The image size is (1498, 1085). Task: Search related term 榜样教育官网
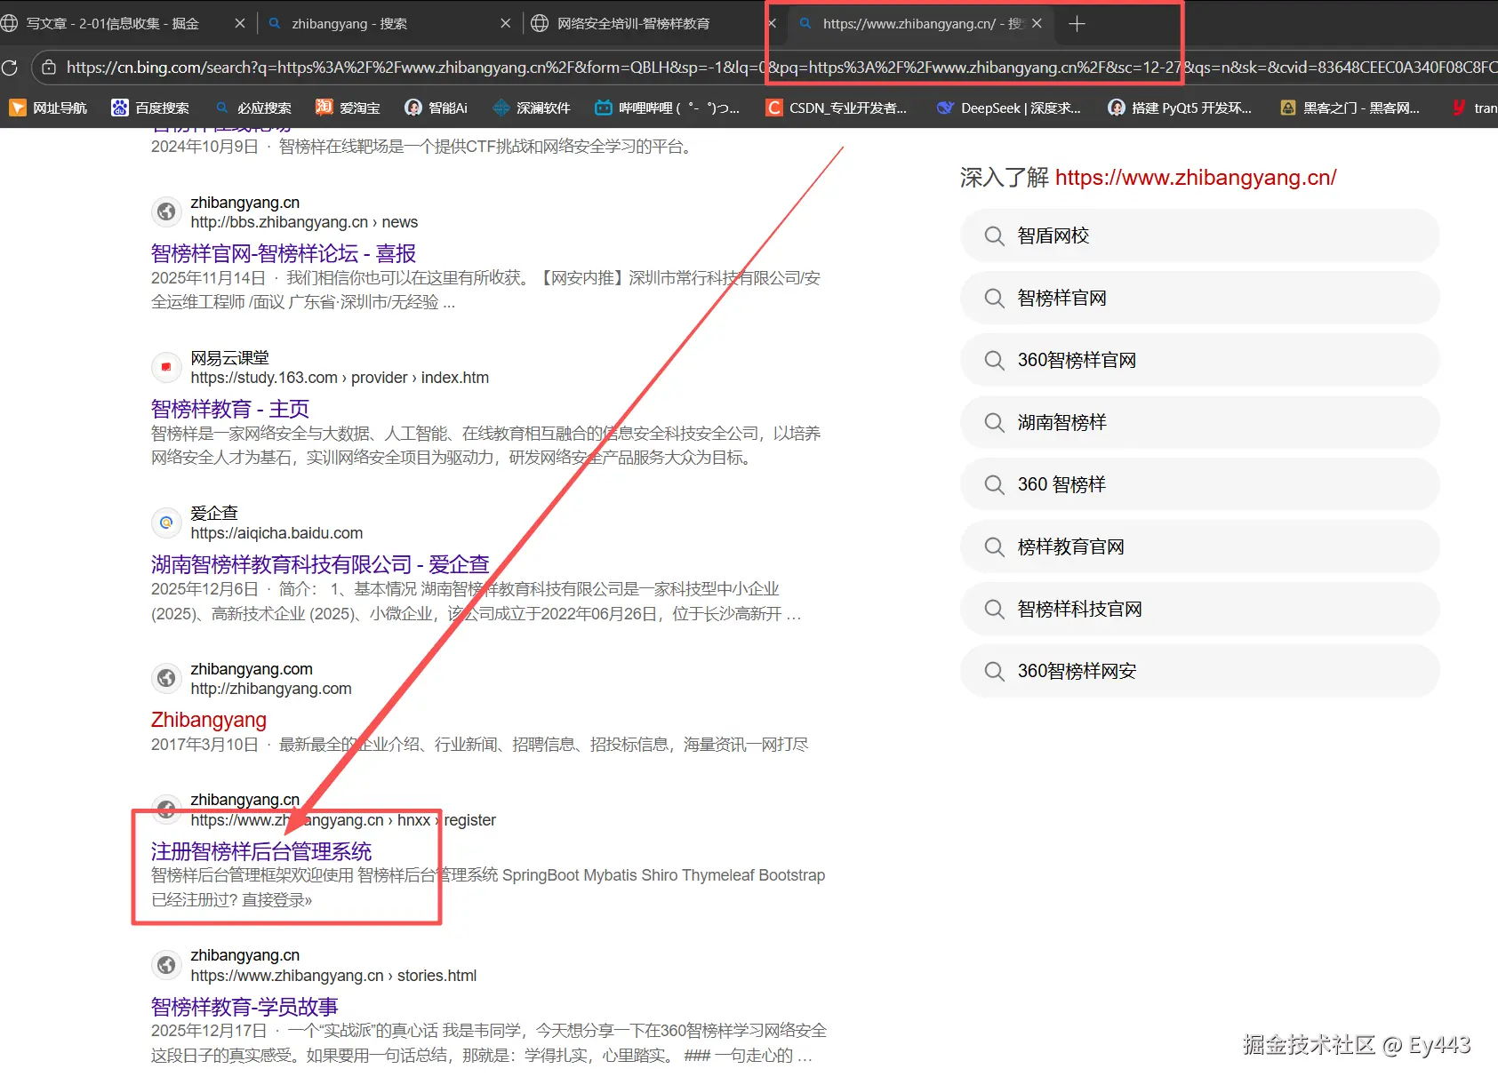[1200, 546]
